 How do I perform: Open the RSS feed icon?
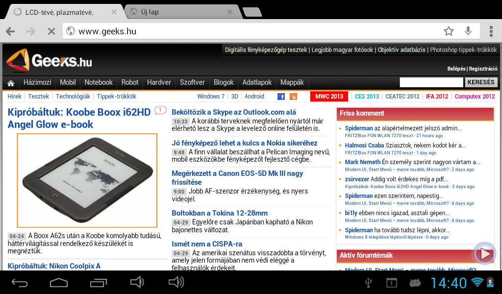point(294,97)
